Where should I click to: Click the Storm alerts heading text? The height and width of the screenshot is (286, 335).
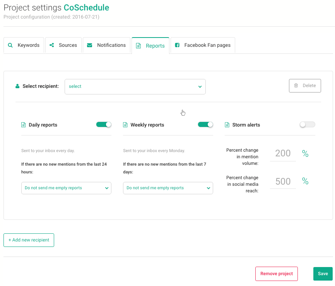[x=246, y=125]
